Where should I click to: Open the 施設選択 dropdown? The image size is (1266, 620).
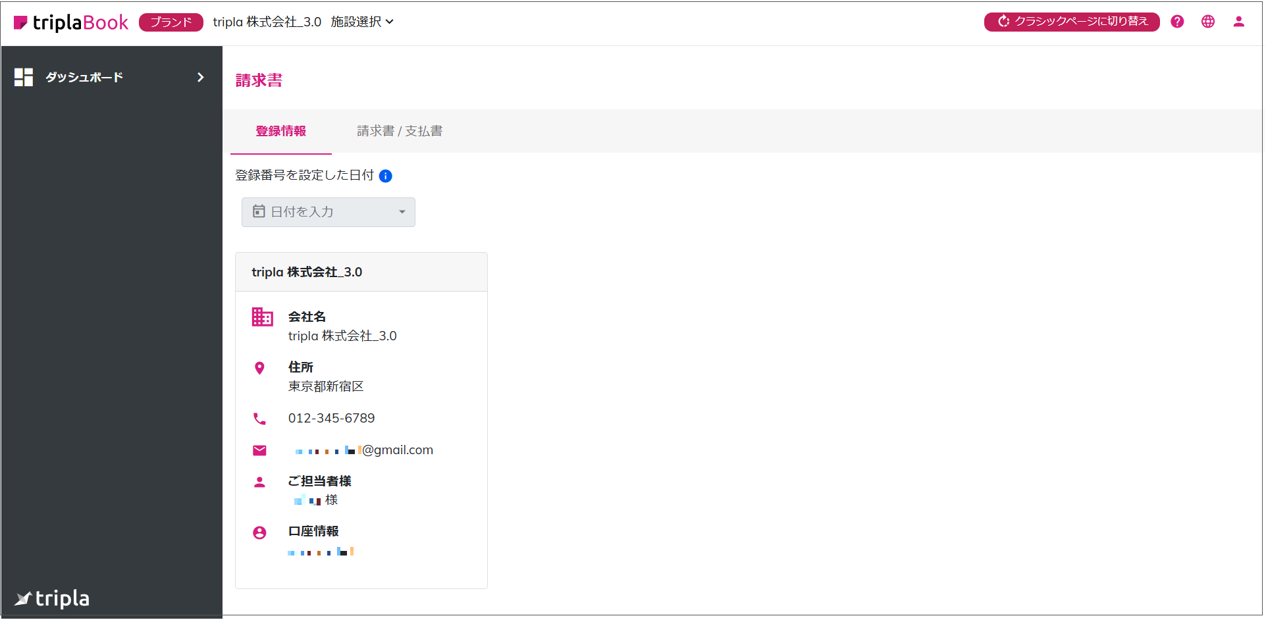(362, 22)
